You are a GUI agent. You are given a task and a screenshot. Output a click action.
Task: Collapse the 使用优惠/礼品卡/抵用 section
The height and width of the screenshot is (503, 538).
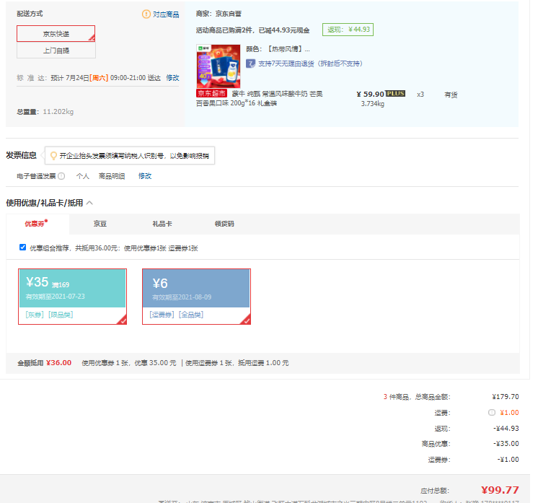coord(89,203)
